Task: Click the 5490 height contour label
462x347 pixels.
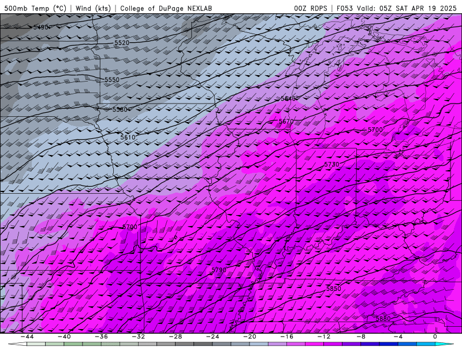Action: [40, 27]
